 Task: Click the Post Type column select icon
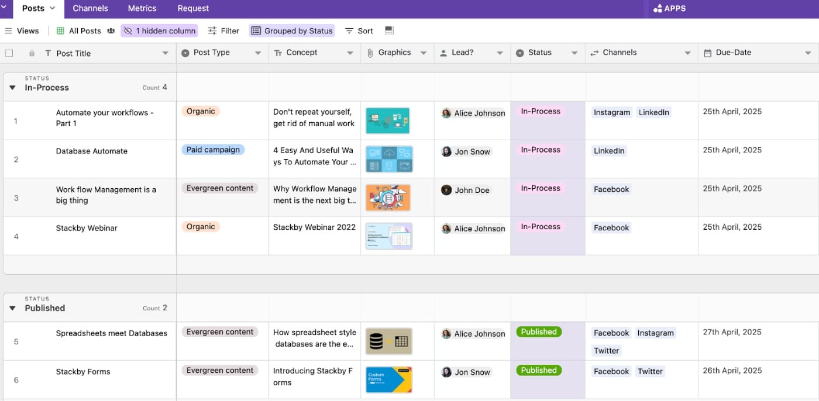click(x=185, y=53)
